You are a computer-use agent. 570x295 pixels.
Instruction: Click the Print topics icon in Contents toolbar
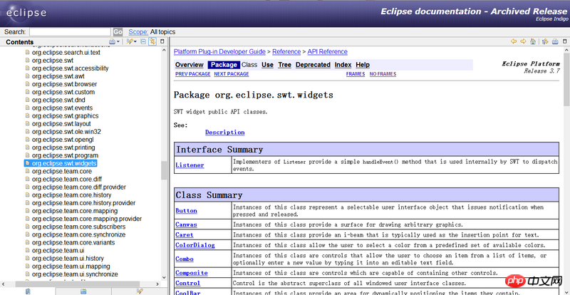click(112, 42)
